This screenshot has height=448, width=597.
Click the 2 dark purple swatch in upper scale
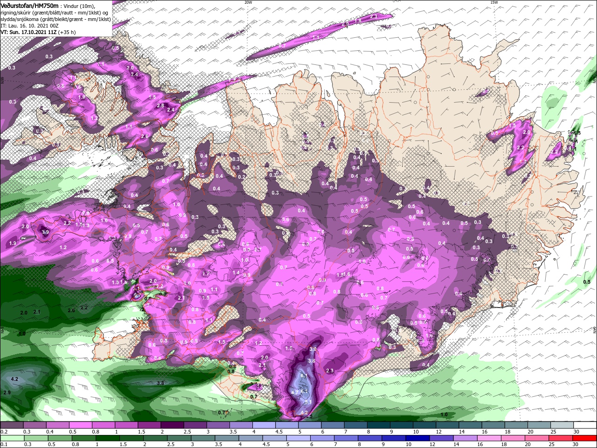click(172, 426)
